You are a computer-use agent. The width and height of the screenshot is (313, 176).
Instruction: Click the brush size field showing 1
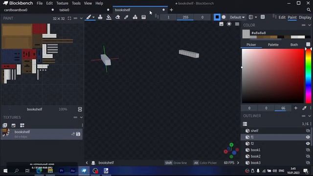coord(168,18)
